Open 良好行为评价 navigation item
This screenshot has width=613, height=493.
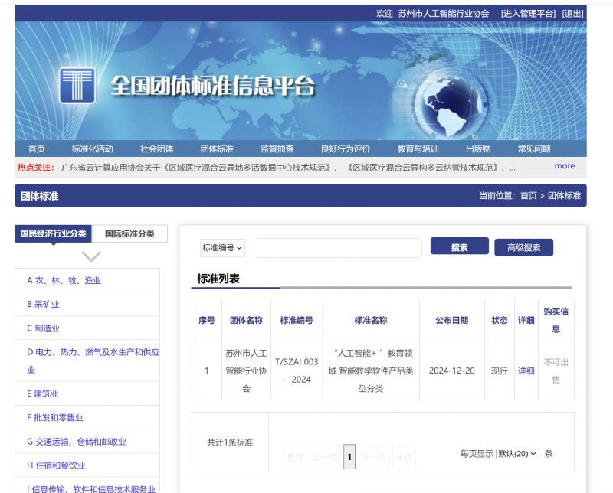[x=346, y=149]
